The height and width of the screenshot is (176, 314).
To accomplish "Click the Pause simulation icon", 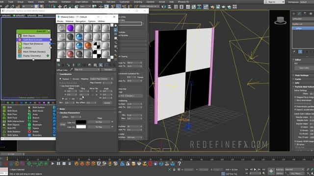I will point(58,164).
